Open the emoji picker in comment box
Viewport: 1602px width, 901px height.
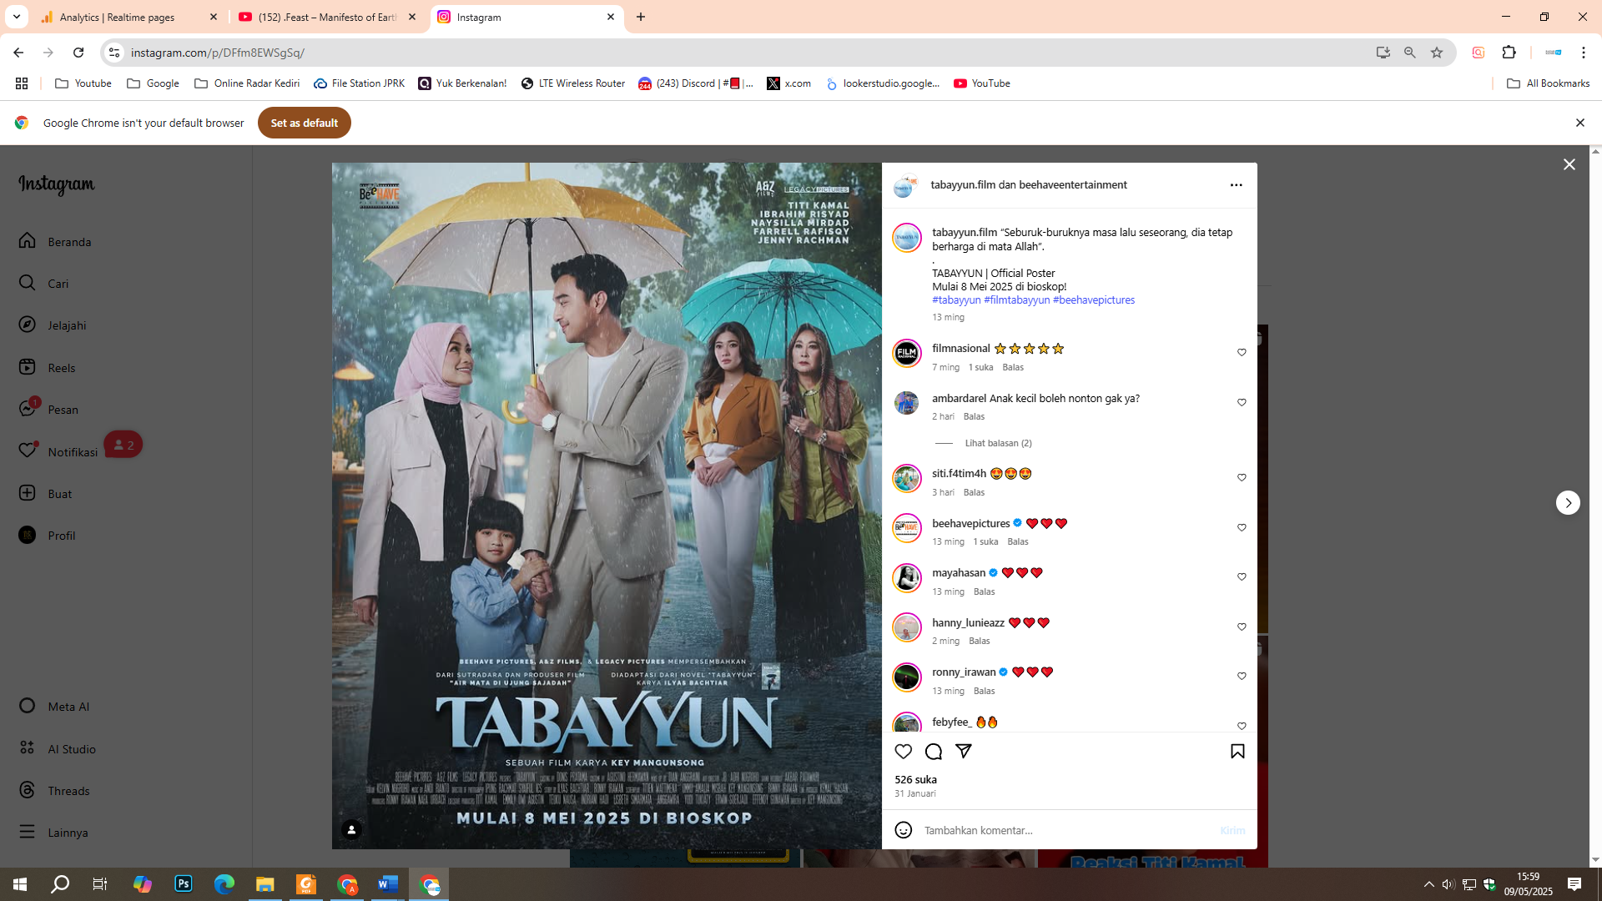pos(903,830)
